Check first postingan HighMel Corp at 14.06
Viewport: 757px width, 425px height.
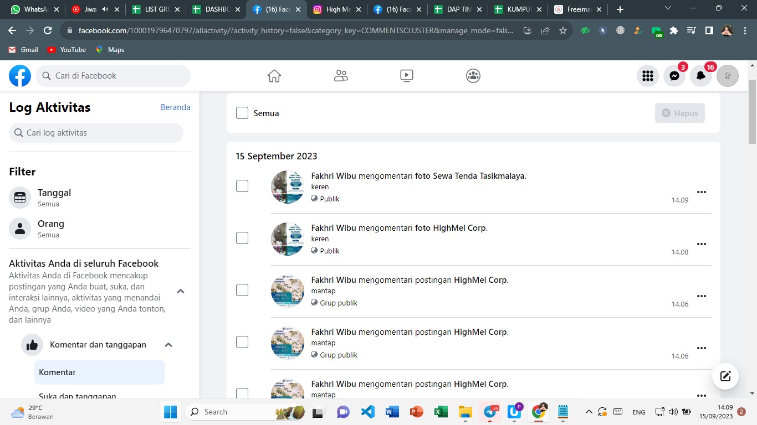point(242,290)
